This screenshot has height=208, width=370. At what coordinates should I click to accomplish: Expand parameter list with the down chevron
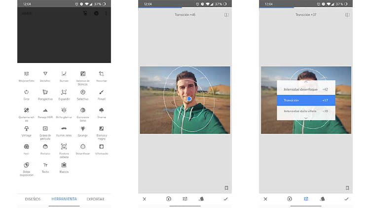click(306, 118)
